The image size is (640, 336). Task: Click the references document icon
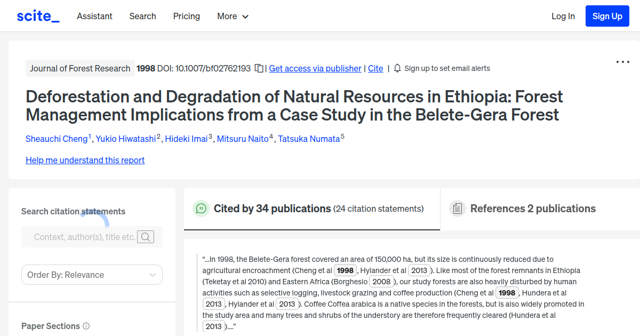[458, 208]
